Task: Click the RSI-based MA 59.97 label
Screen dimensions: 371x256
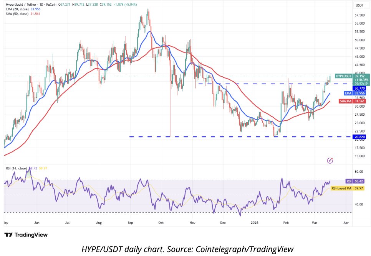Action: tap(347, 188)
